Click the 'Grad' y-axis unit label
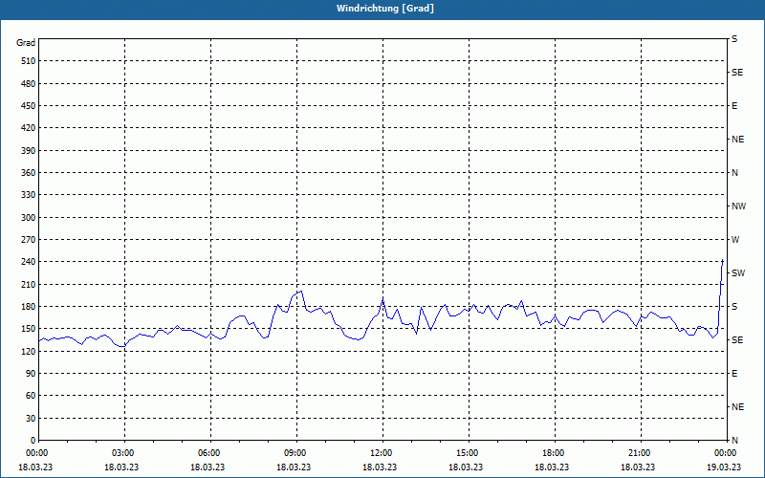The height and width of the screenshot is (478, 765). (x=26, y=43)
